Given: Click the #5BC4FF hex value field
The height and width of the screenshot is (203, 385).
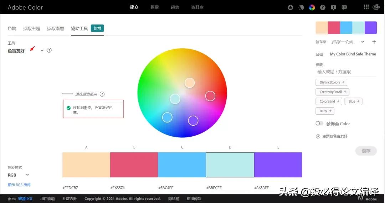Looking at the screenshot, I should (179, 188).
